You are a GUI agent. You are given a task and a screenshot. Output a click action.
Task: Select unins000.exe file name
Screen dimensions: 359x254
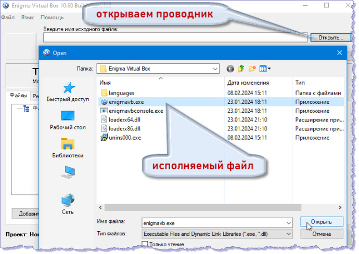(125, 138)
